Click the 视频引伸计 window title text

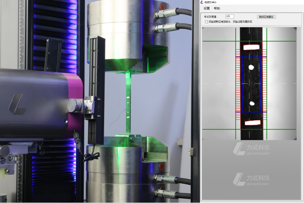pos(210,2)
